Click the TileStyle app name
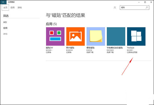154x105 pixels. [x=131, y=48]
